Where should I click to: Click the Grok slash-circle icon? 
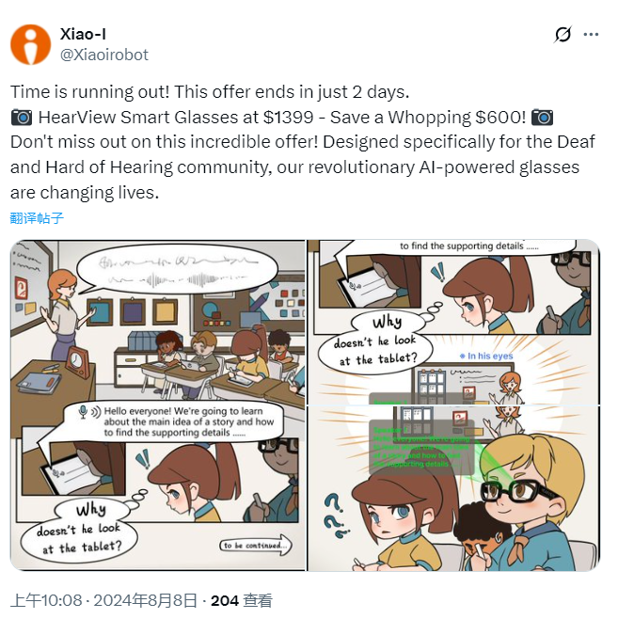pos(563,35)
